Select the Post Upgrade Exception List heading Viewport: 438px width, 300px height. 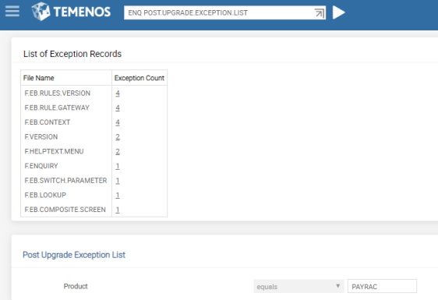point(74,255)
